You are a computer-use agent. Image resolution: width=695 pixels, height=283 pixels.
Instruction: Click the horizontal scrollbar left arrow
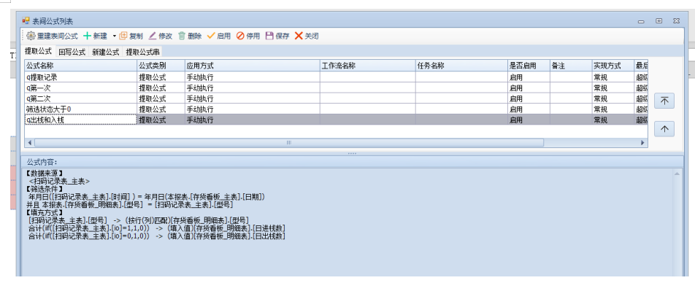pos(30,143)
